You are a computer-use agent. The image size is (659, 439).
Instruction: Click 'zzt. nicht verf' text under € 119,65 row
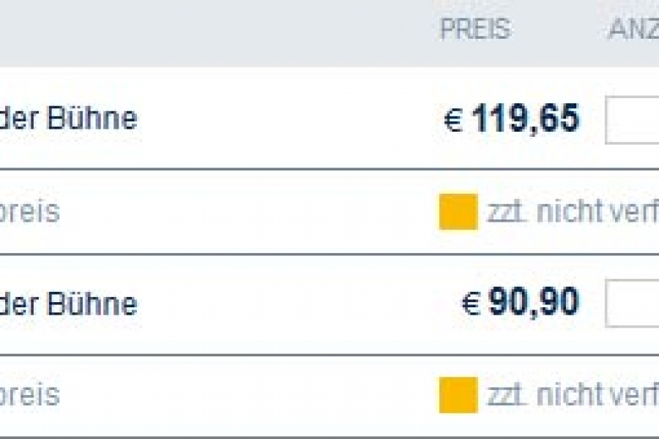pyautogui.click(x=573, y=212)
